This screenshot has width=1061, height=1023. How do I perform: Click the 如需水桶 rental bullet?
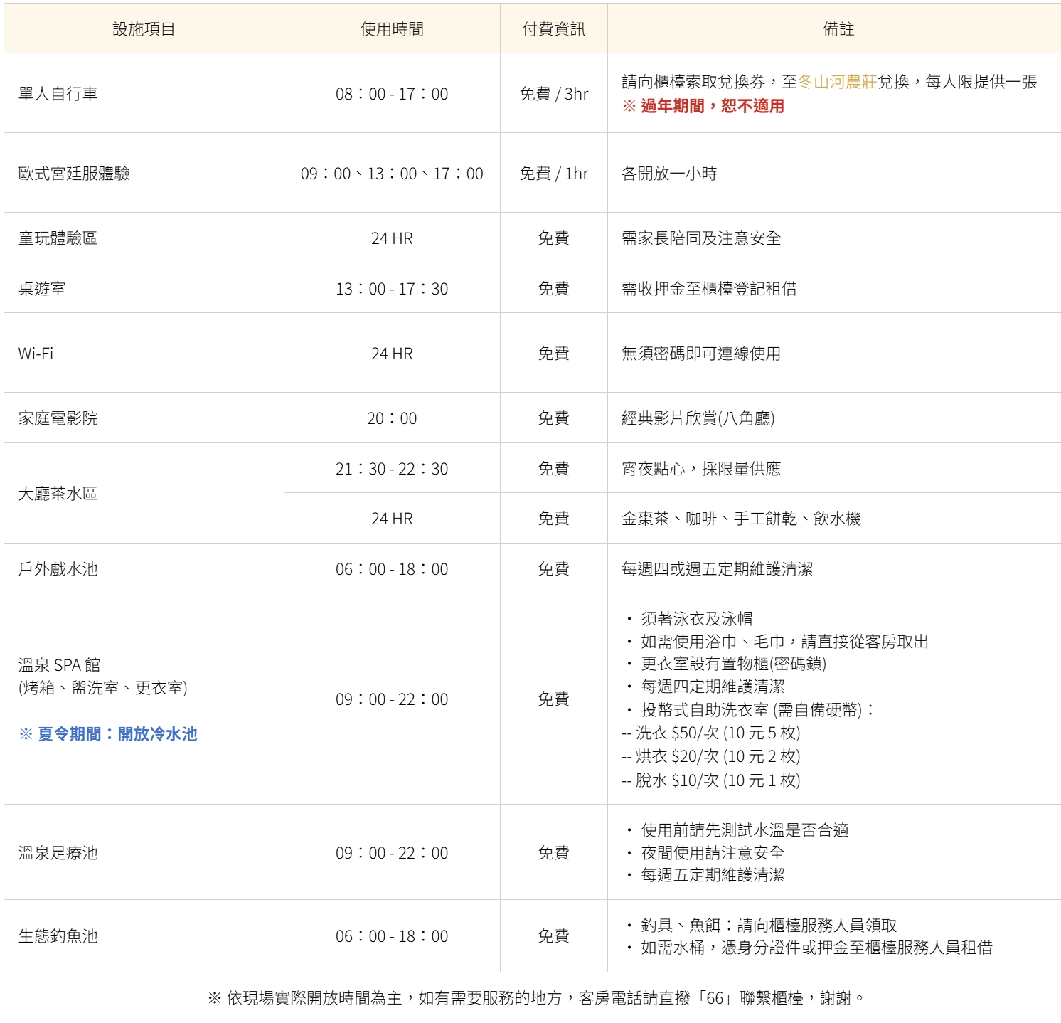(x=809, y=947)
